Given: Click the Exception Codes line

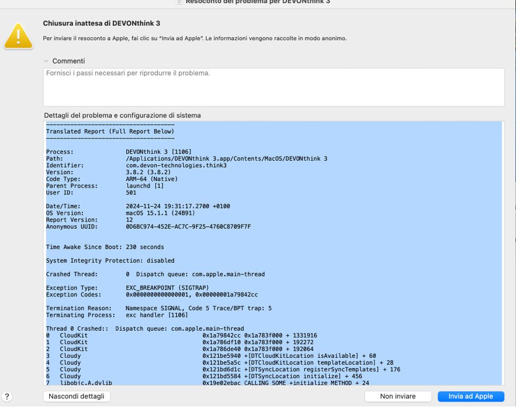Looking at the screenshot, I should tap(151, 295).
